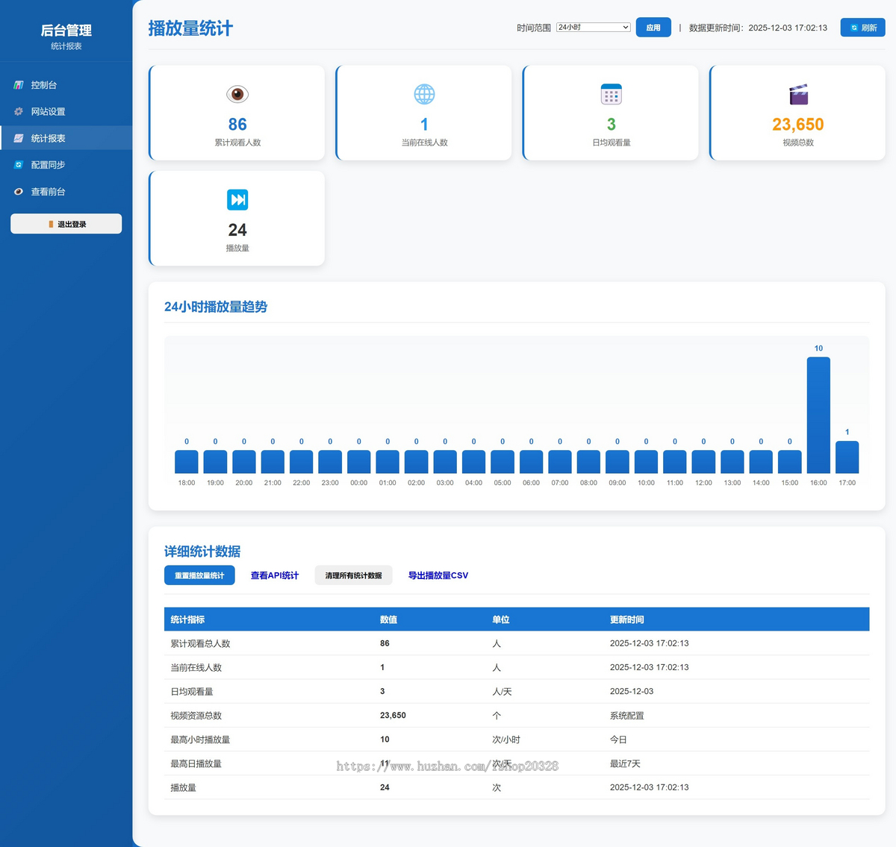Click the calendar icon on daily views card
Screen dimensions: 896x847
click(611, 95)
